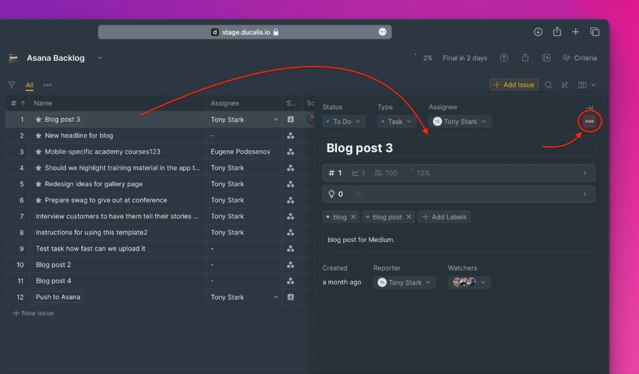639x374 pixels.
Task: Click the Asana Backlog board icon
Action: click(x=14, y=58)
